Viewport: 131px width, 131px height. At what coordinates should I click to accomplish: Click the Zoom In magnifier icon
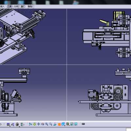coord(47,124)
